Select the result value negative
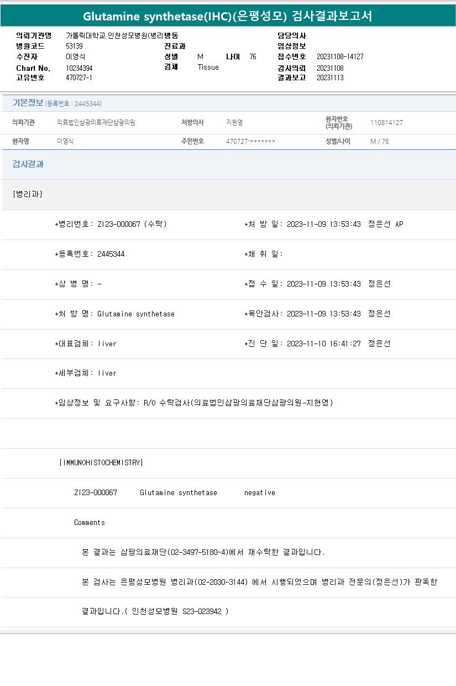 [260, 492]
